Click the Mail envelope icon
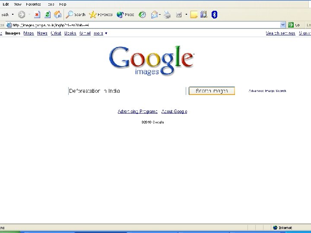This screenshot has width=311, height=233. point(154,15)
